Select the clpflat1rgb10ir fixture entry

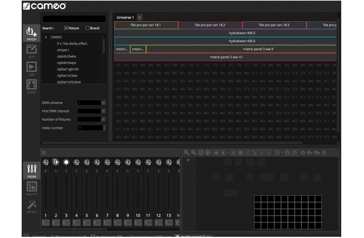(x=68, y=69)
